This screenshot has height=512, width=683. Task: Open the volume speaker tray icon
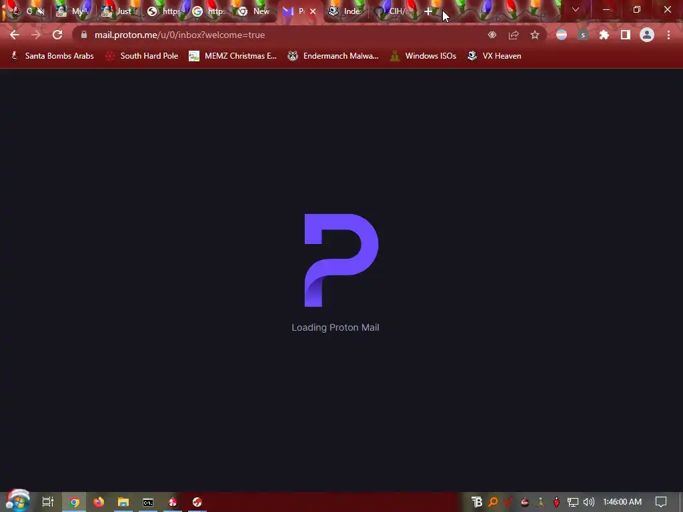tap(588, 502)
